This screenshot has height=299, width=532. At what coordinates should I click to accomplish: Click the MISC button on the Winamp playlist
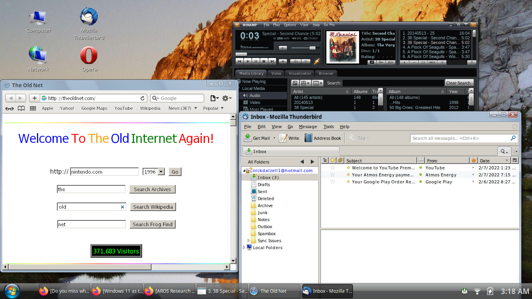click(x=433, y=62)
